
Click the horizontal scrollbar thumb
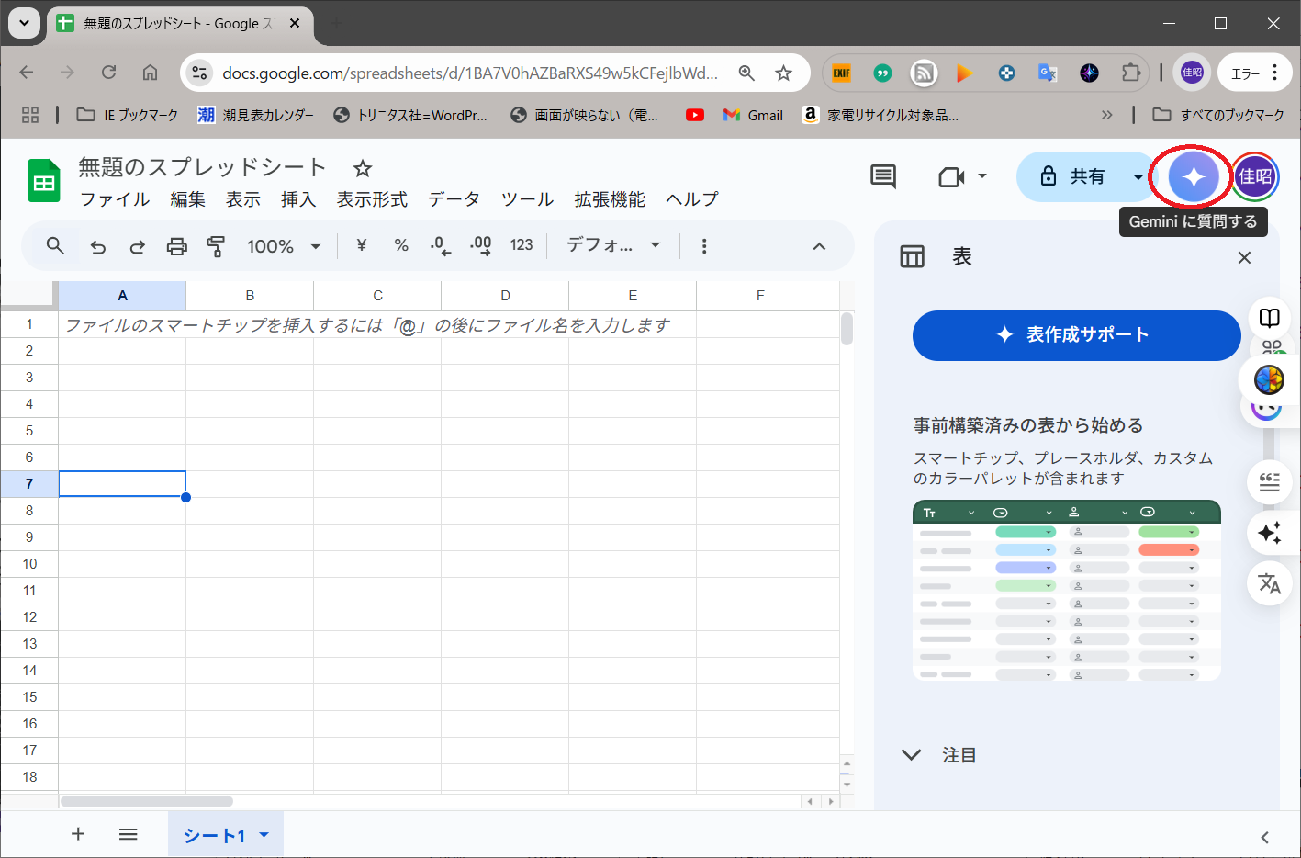(147, 801)
